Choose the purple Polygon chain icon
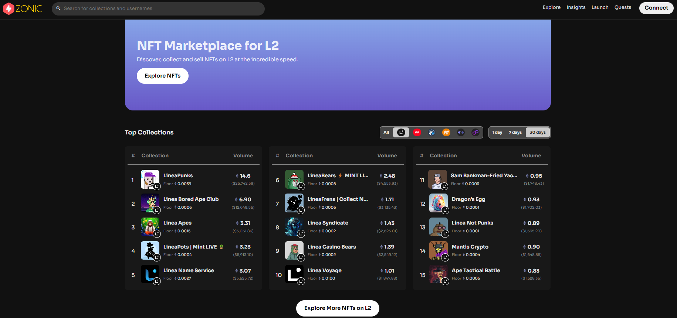 pos(475,133)
